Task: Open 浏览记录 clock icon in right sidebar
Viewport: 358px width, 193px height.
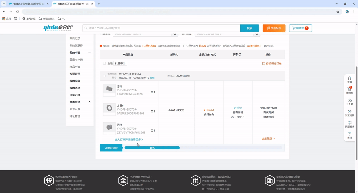Action: coord(349,112)
